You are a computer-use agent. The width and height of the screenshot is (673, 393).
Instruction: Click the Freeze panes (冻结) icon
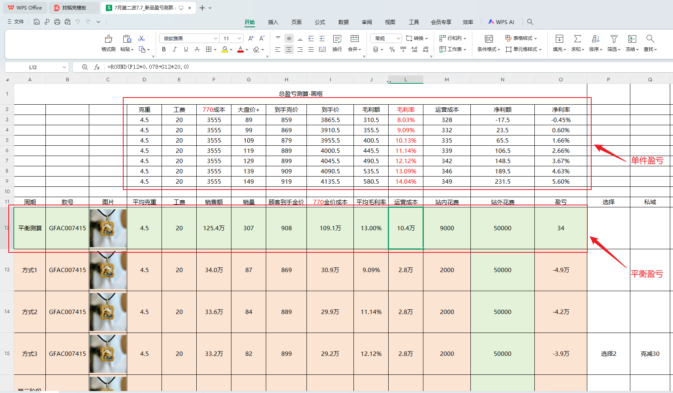632,39
